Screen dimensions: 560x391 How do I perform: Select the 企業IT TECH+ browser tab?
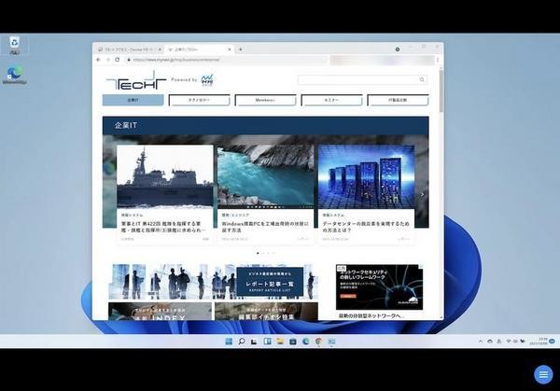click(200, 49)
